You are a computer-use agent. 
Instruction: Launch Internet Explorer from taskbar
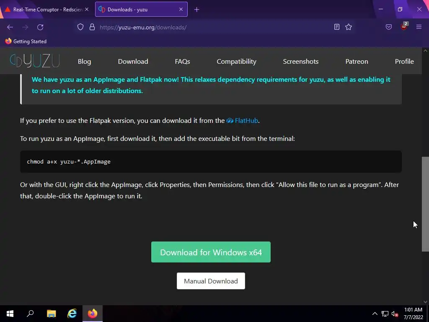[x=72, y=314]
